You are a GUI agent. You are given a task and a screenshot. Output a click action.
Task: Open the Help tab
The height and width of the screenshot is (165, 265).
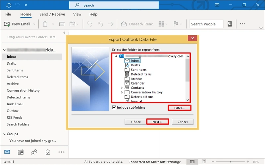93,14
